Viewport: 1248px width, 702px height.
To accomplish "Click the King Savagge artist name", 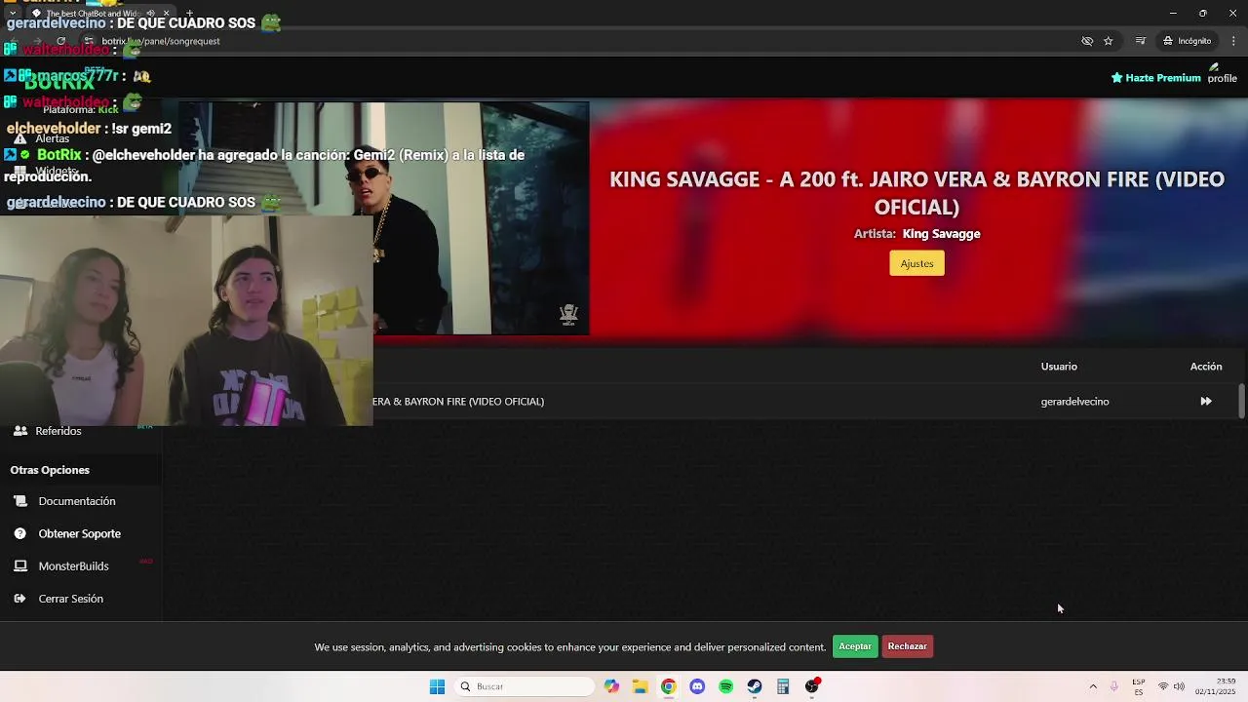I will tap(941, 234).
